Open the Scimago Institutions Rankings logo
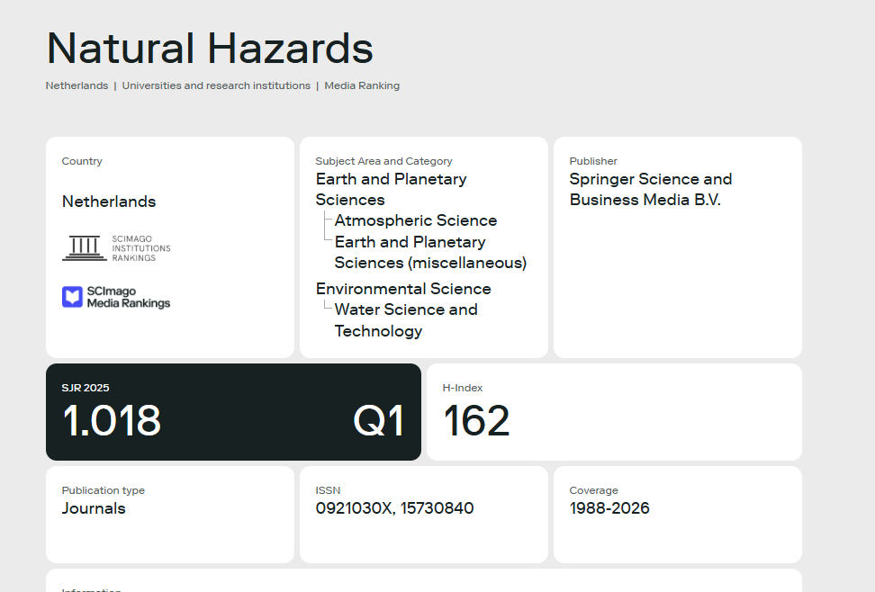Image resolution: width=875 pixels, height=592 pixels. (116, 248)
